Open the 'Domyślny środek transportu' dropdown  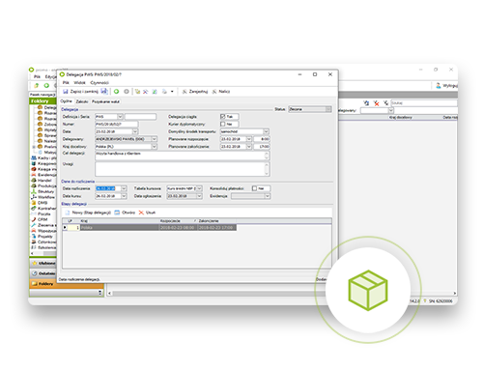pyautogui.click(x=266, y=131)
